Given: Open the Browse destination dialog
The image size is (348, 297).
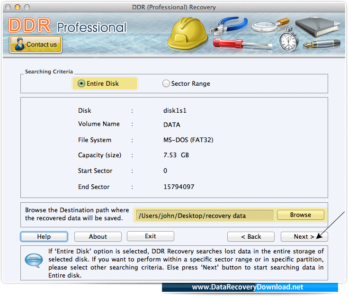Looking at the screenshot, I should pos(301,215).
